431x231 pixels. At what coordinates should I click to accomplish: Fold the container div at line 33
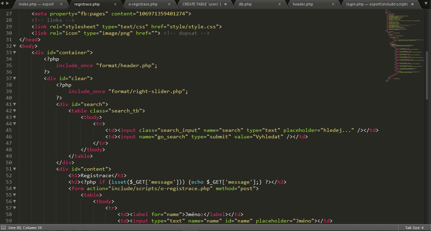14,52
